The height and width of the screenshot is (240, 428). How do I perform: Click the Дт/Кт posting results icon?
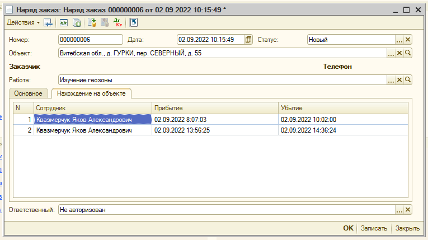coord(117,22)
